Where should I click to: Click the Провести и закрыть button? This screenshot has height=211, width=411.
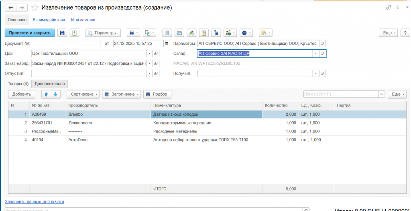[x=30, y=33]
